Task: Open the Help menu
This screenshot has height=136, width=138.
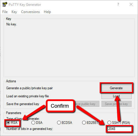Action: [47, 12]
